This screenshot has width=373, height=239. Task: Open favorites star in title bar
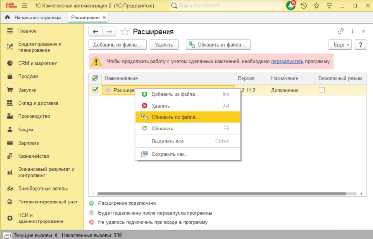click(317, 6)
